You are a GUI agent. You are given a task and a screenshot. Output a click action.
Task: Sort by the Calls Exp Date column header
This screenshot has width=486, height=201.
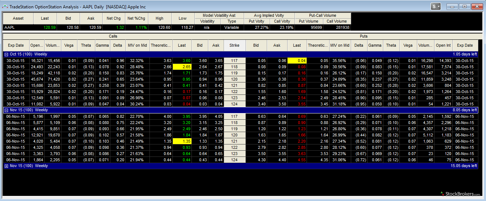[x=16, y=45]
